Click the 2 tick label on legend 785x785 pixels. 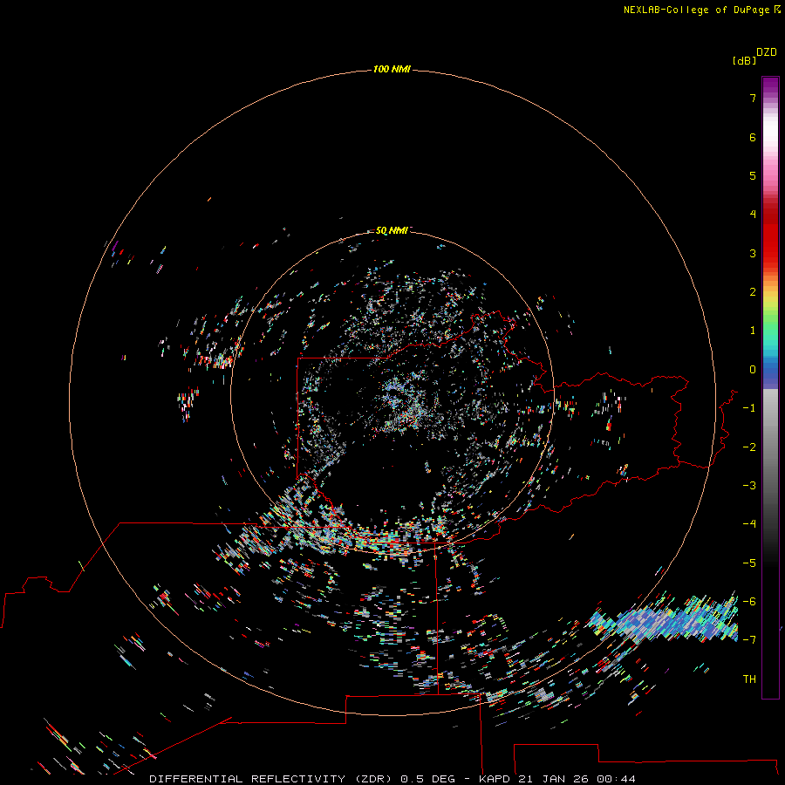[x=753, y=292]
